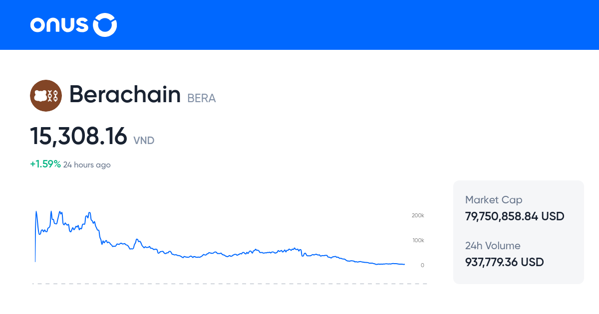Image resolution: width=599 pixels, height=314 pixels.
Task: Click the blue header banner logo
Action: pyautogui.click(x=73, y=24)
